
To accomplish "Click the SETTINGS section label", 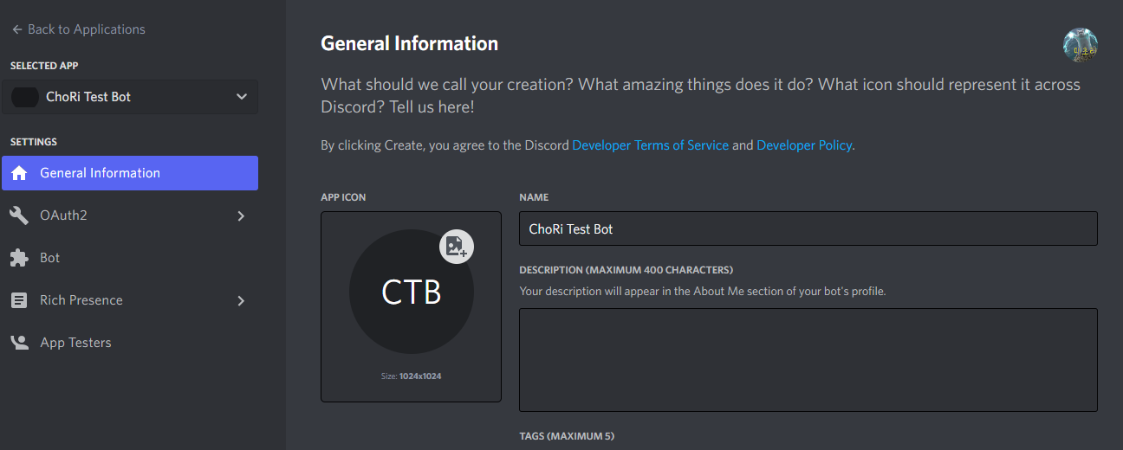I will point(34,142).
